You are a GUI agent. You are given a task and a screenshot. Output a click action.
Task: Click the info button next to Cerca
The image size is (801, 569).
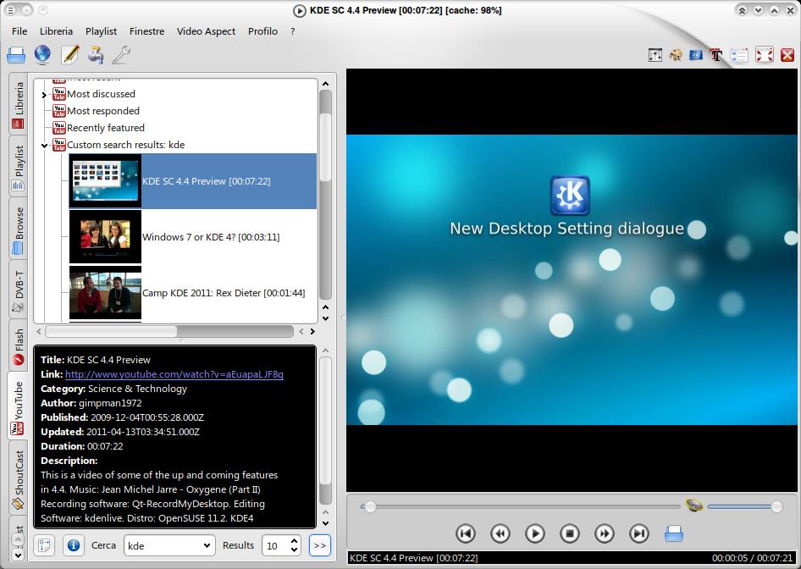coord(74,545)
